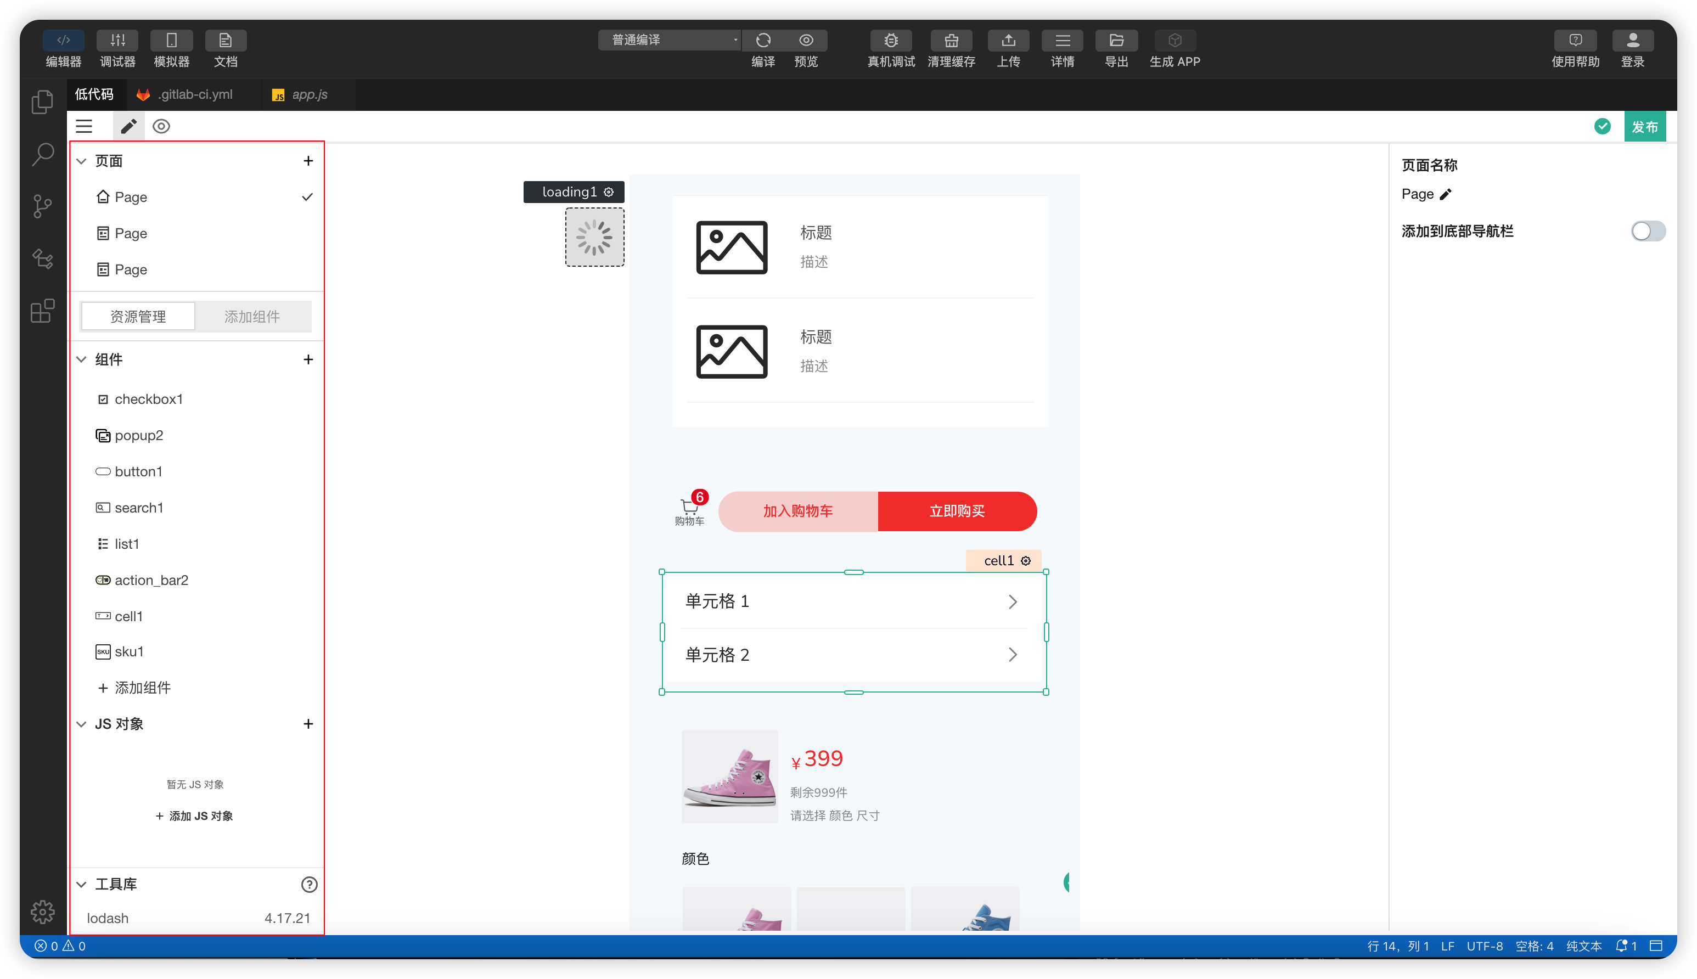Open the extensions sidebar icon

[42, 311]
